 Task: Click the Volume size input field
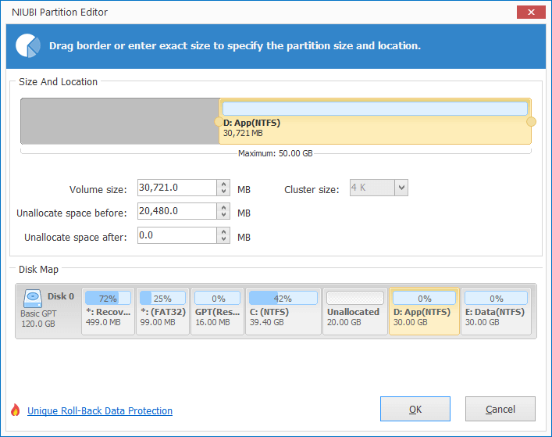point(177,188)
